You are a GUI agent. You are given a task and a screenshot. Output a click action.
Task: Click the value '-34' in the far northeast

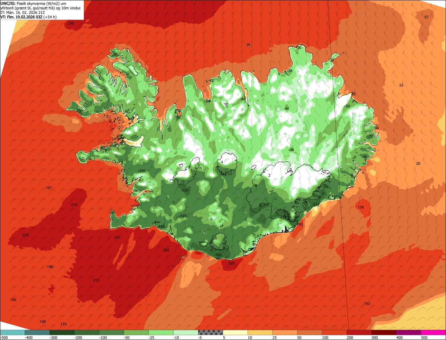(x=290, y=71)
